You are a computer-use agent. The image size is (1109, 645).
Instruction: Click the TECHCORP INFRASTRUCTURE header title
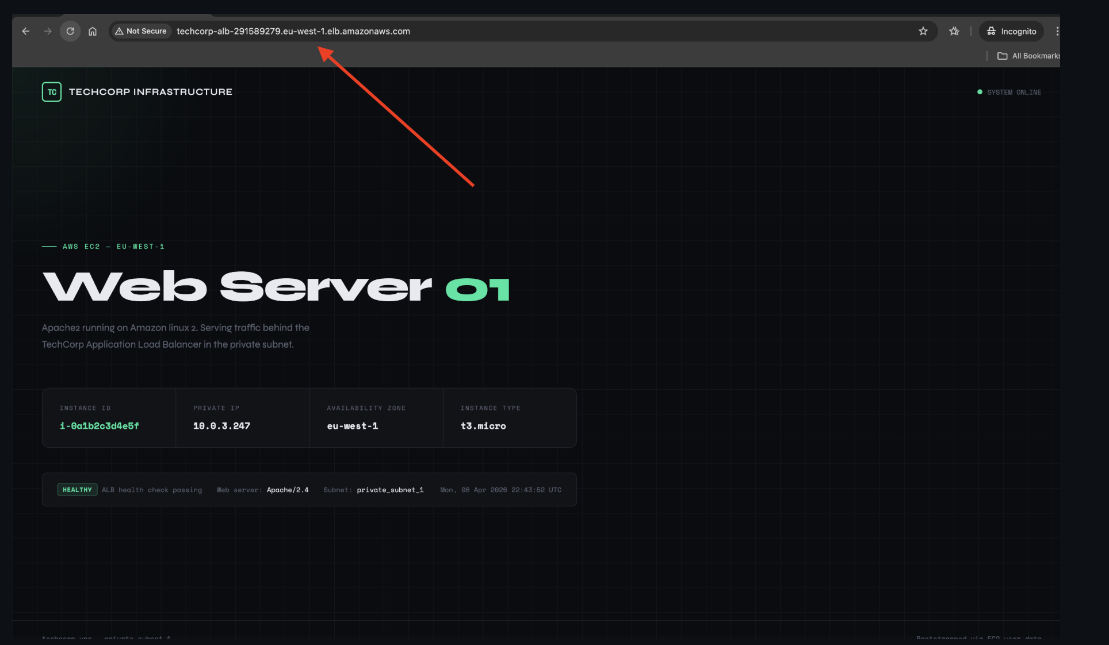point(151,92)
